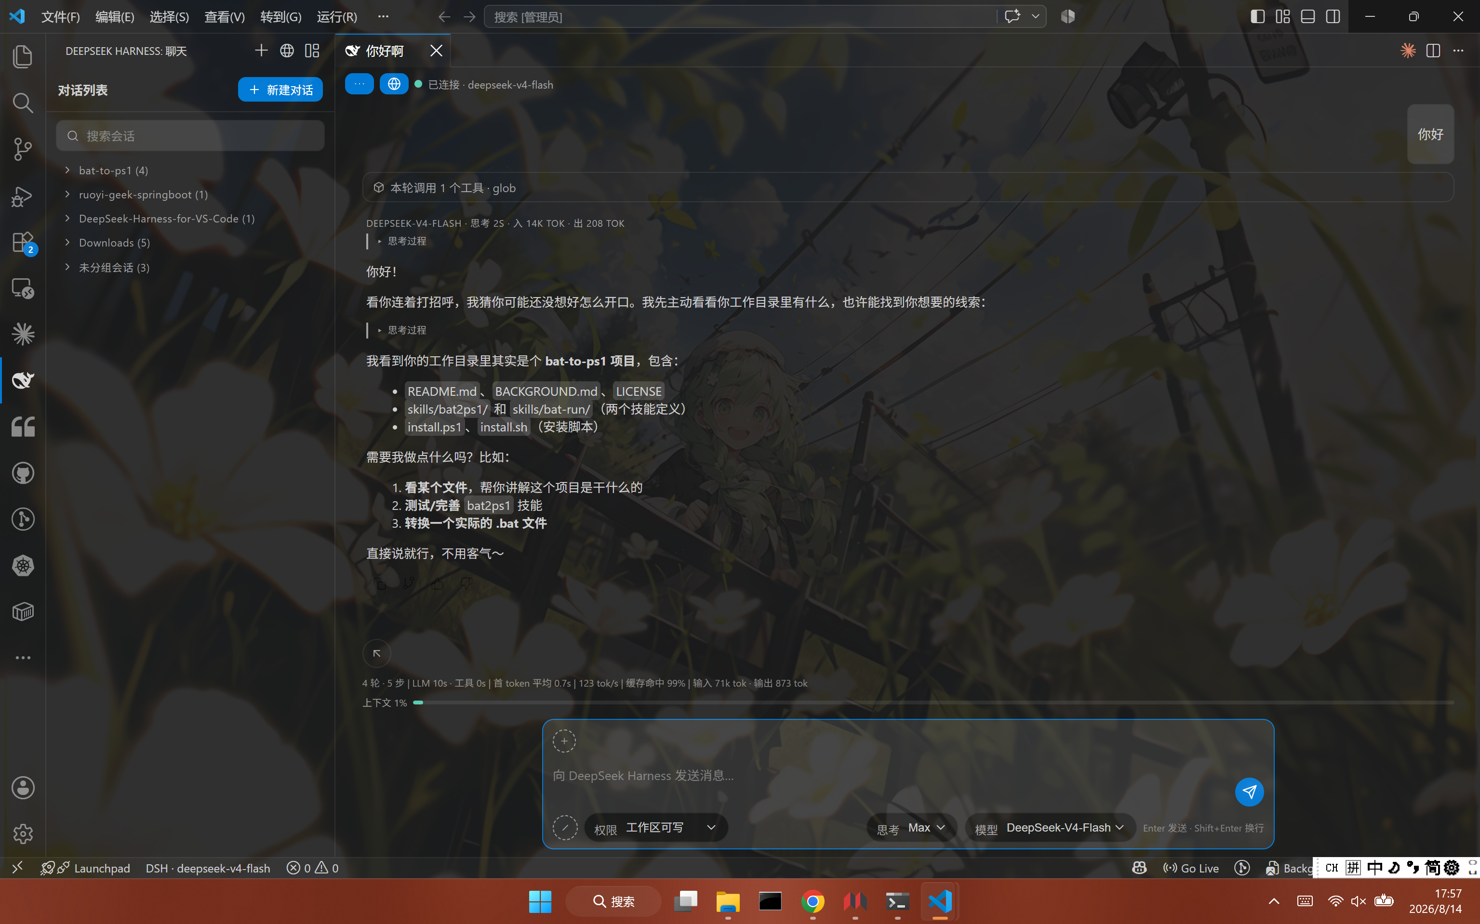The image size is (1480, 924).
Task: Open the Source Control view
Action: click(23, 149)
